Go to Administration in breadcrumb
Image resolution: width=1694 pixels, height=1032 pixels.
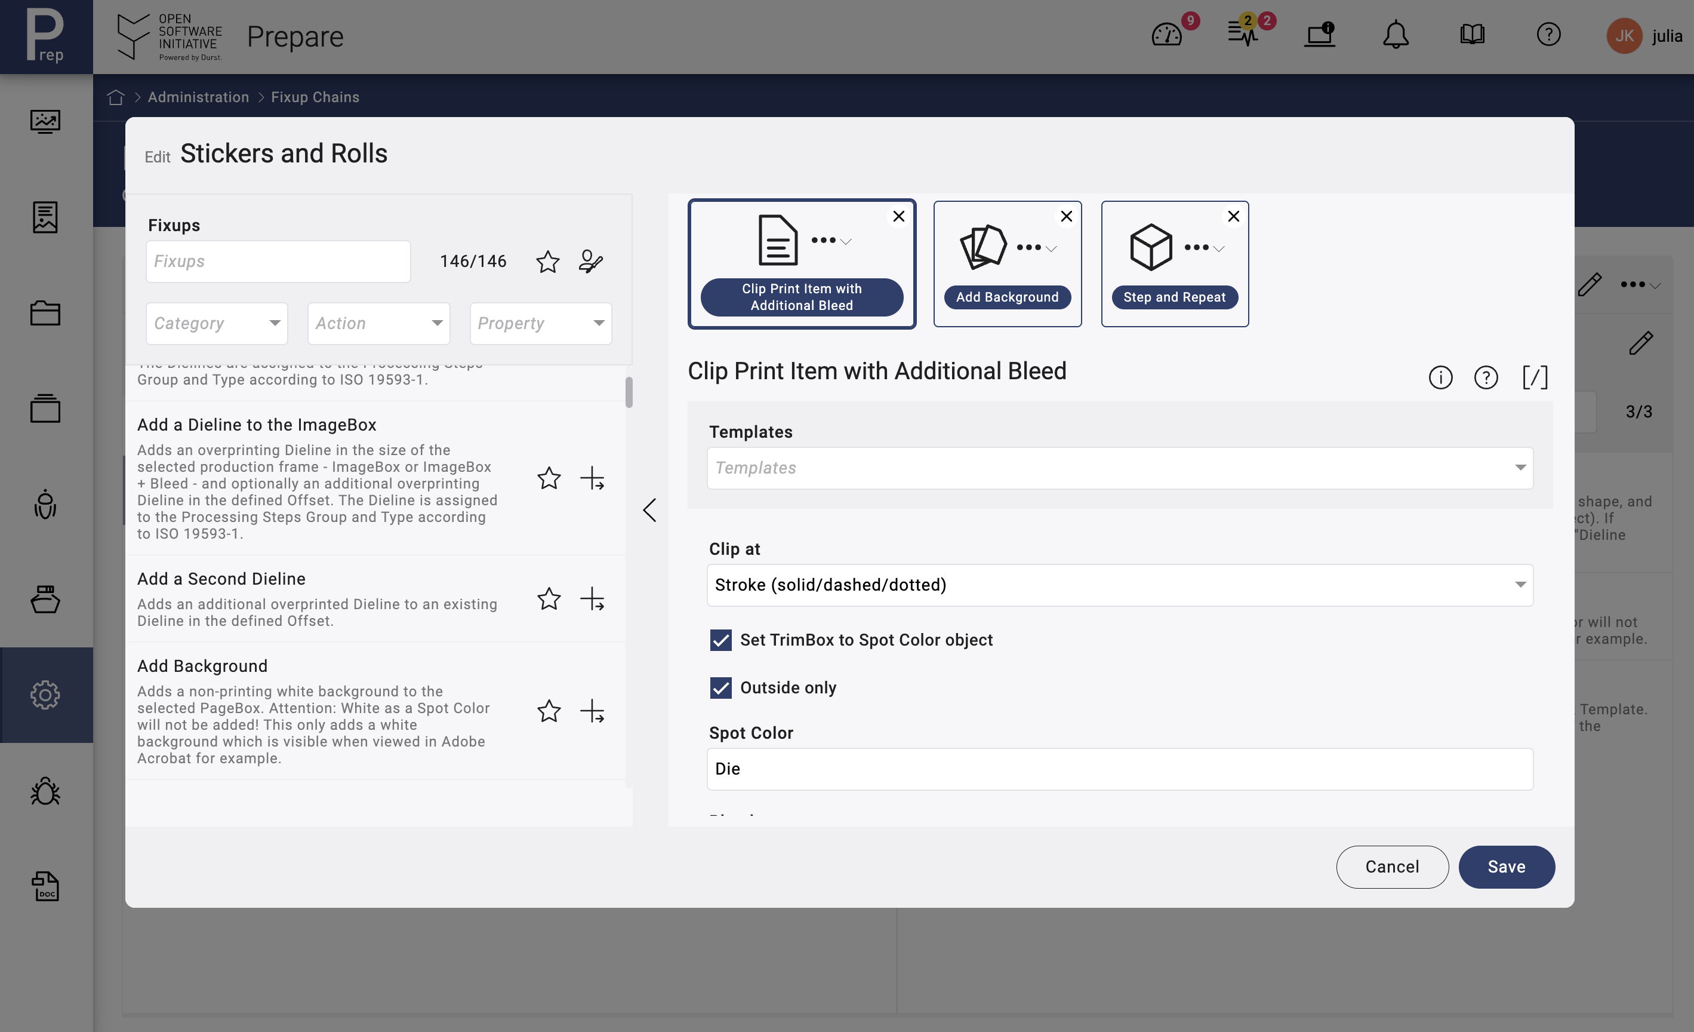coord(198,97)
